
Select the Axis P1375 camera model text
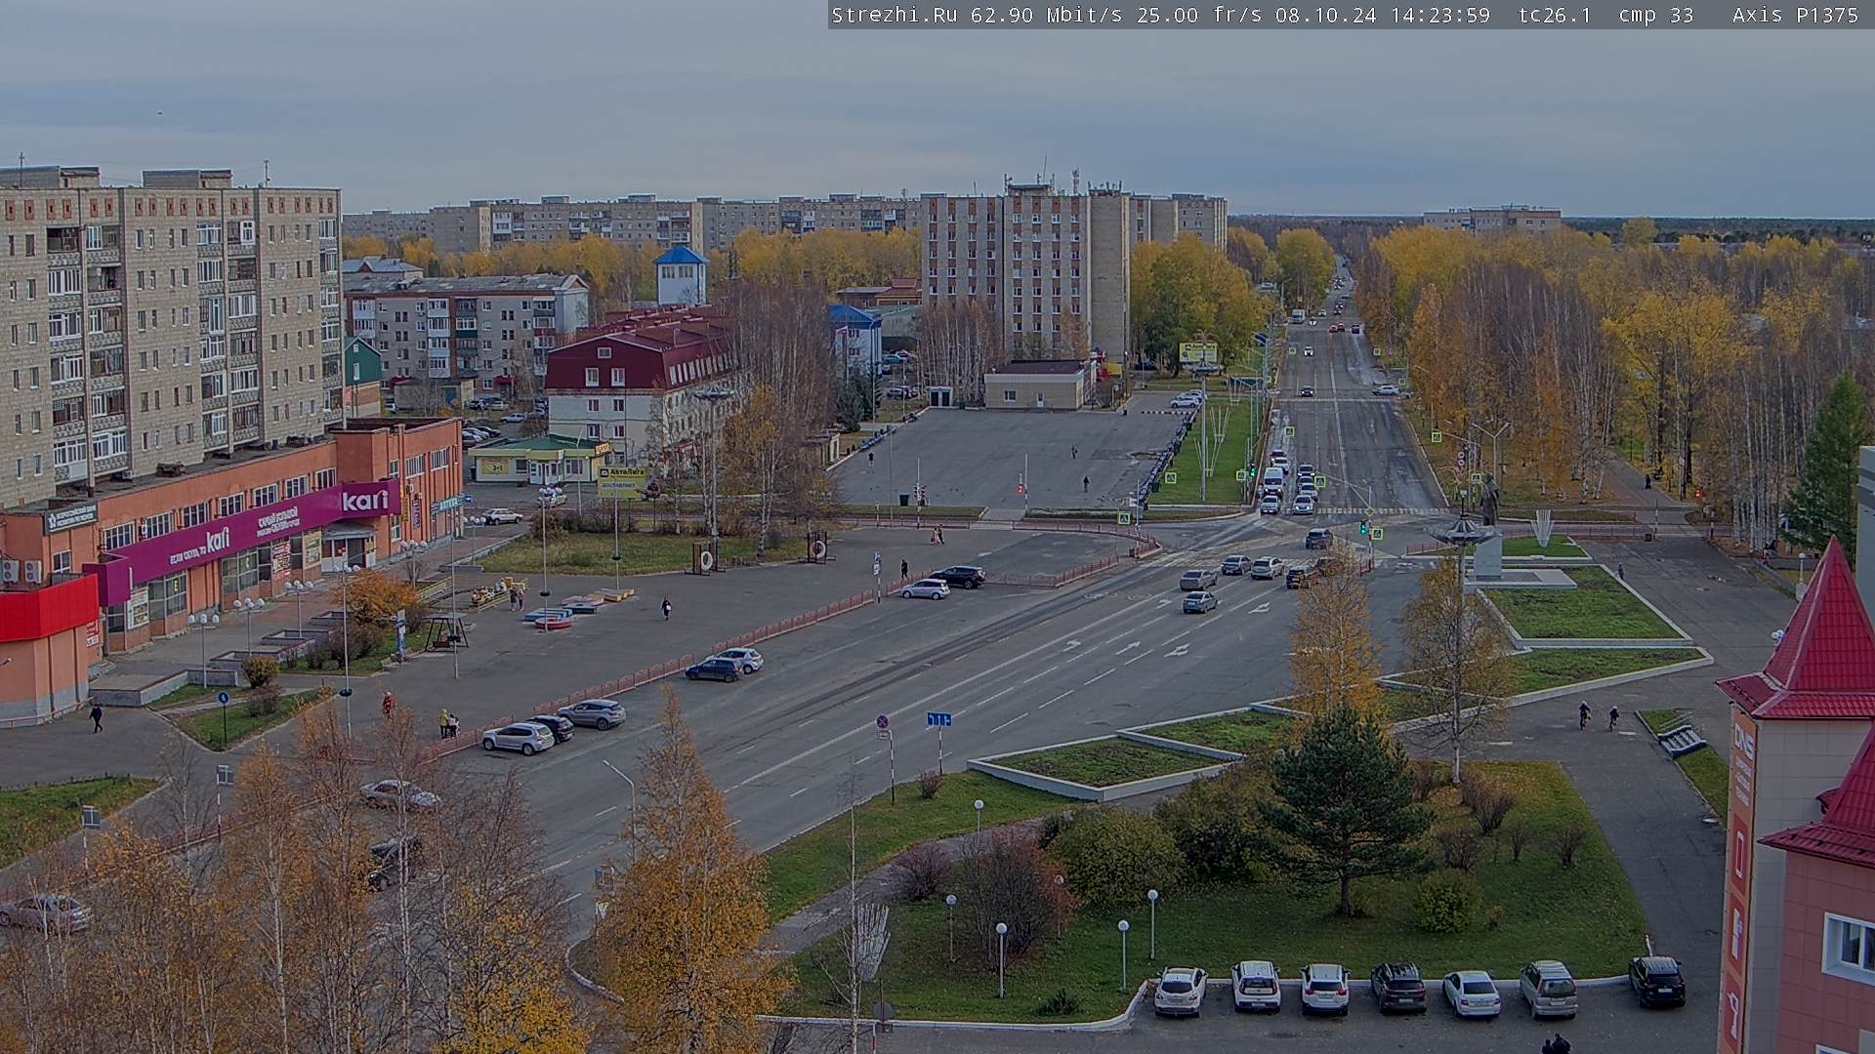click(1795, 15)
